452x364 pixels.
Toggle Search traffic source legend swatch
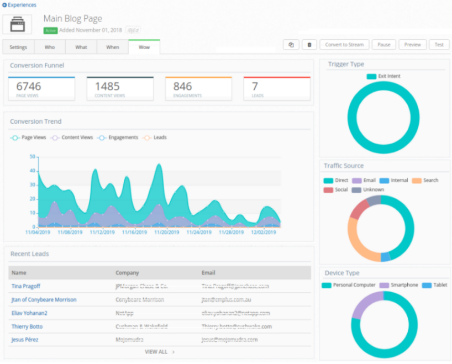pos(417,181)
